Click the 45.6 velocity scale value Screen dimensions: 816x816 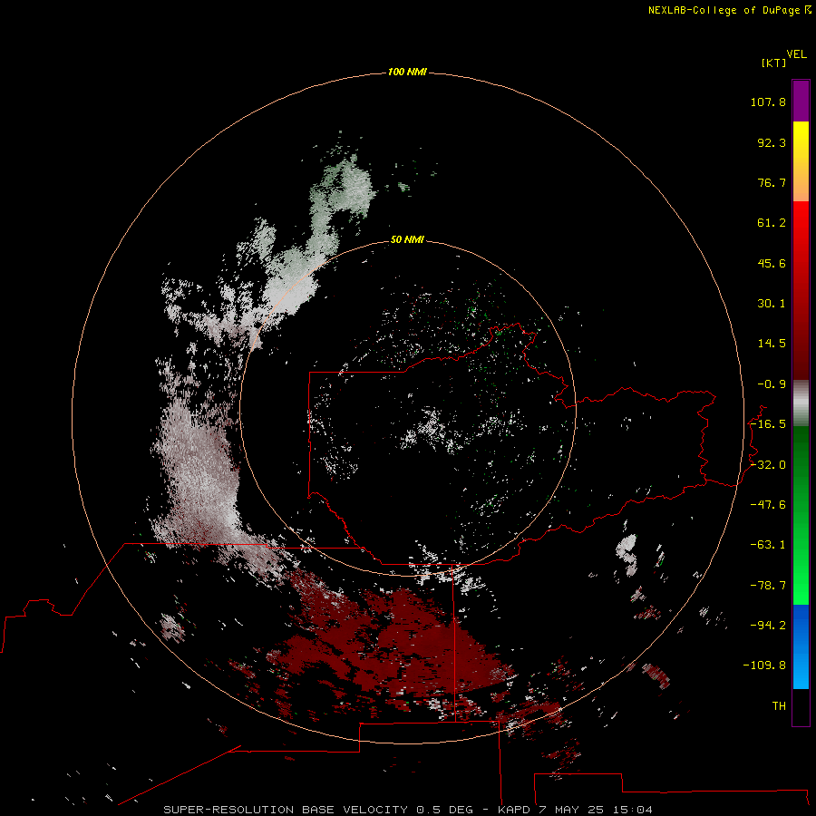[772, 263]
